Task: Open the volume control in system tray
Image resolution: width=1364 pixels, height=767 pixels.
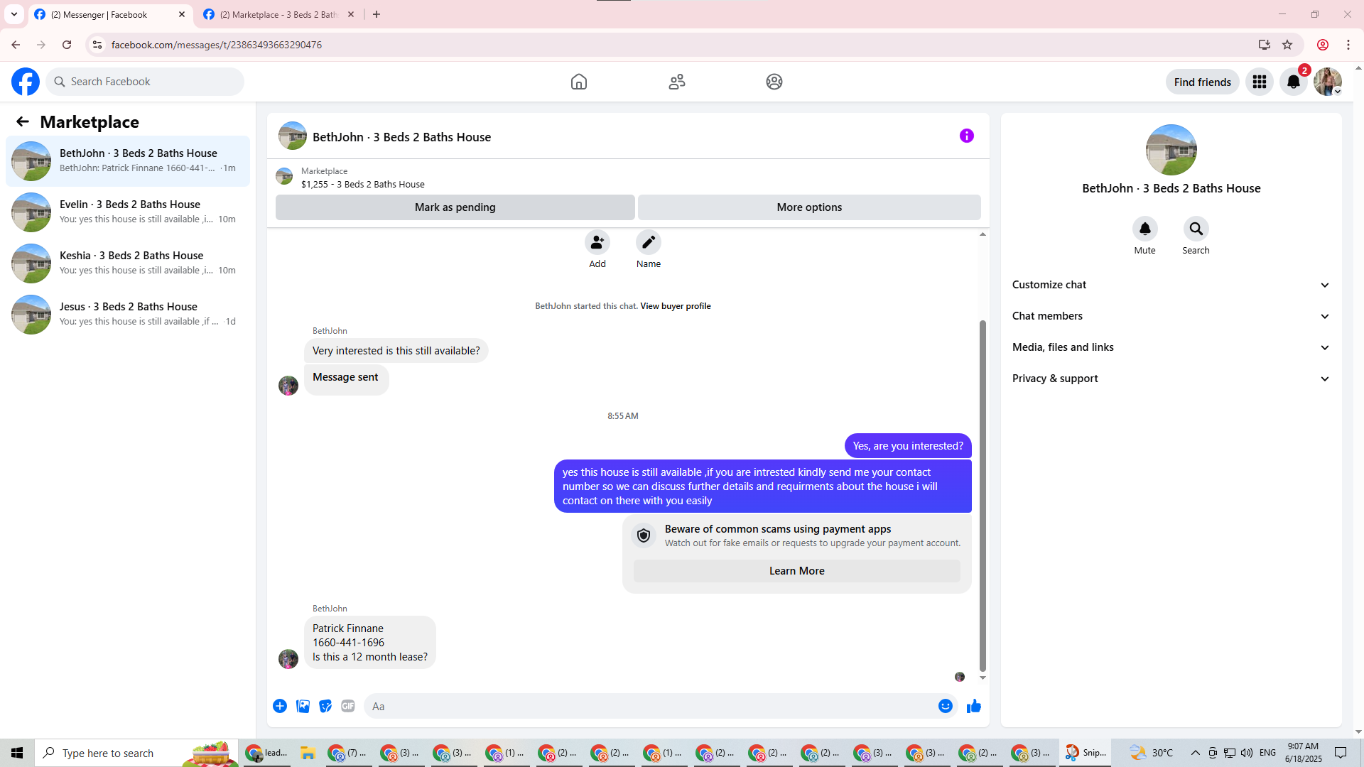Action: click(1247, 753)
